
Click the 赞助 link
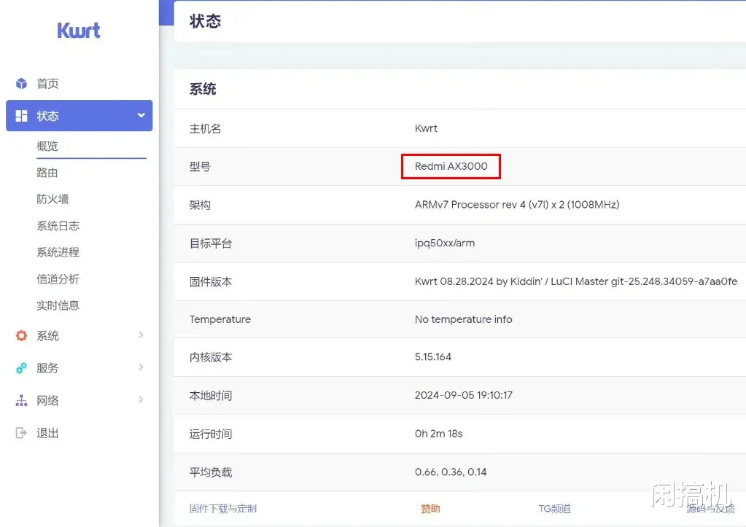pyautogui.click(x=430, y=509)
